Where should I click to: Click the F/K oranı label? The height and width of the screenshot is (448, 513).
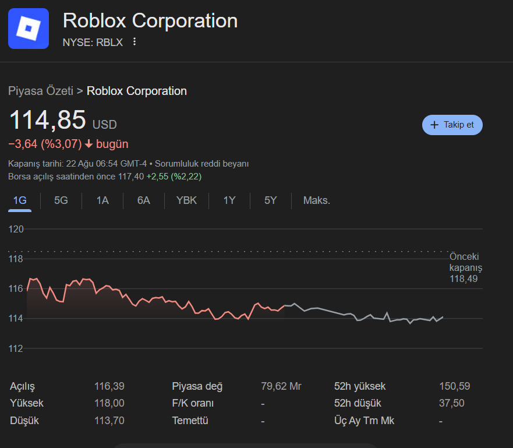193,403
